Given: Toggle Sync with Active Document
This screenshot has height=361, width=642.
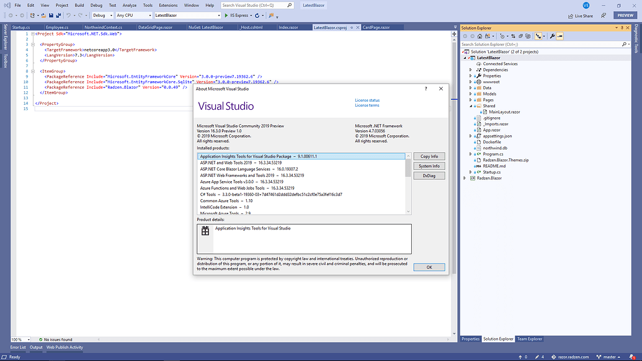Looking at the screenshot, I should click(x=514, y=36).
